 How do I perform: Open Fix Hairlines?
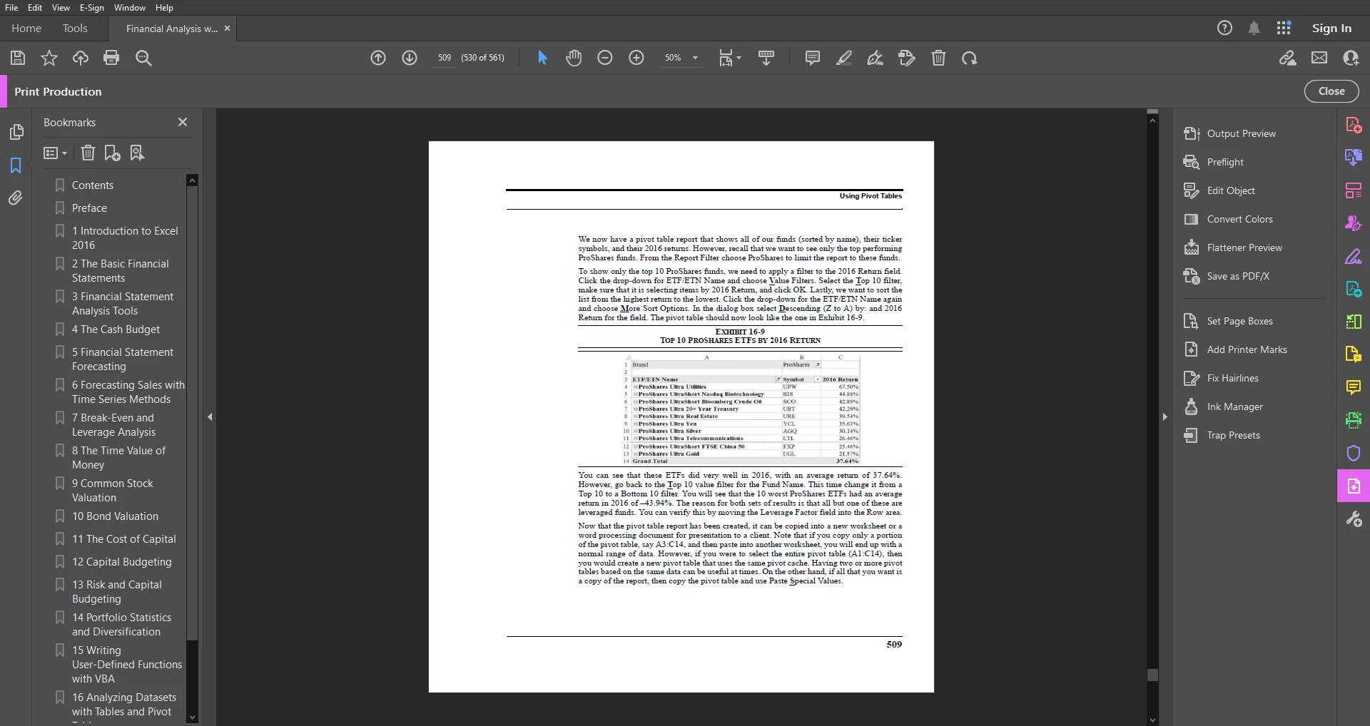tap(1221, 378)
